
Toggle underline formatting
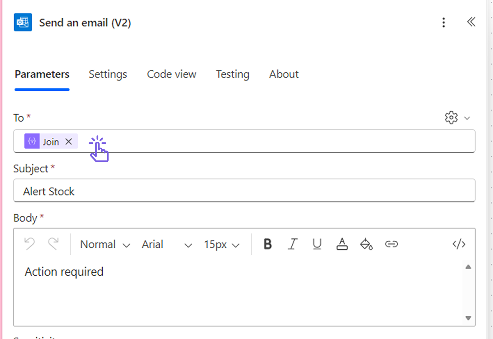(x=317, y=244)
